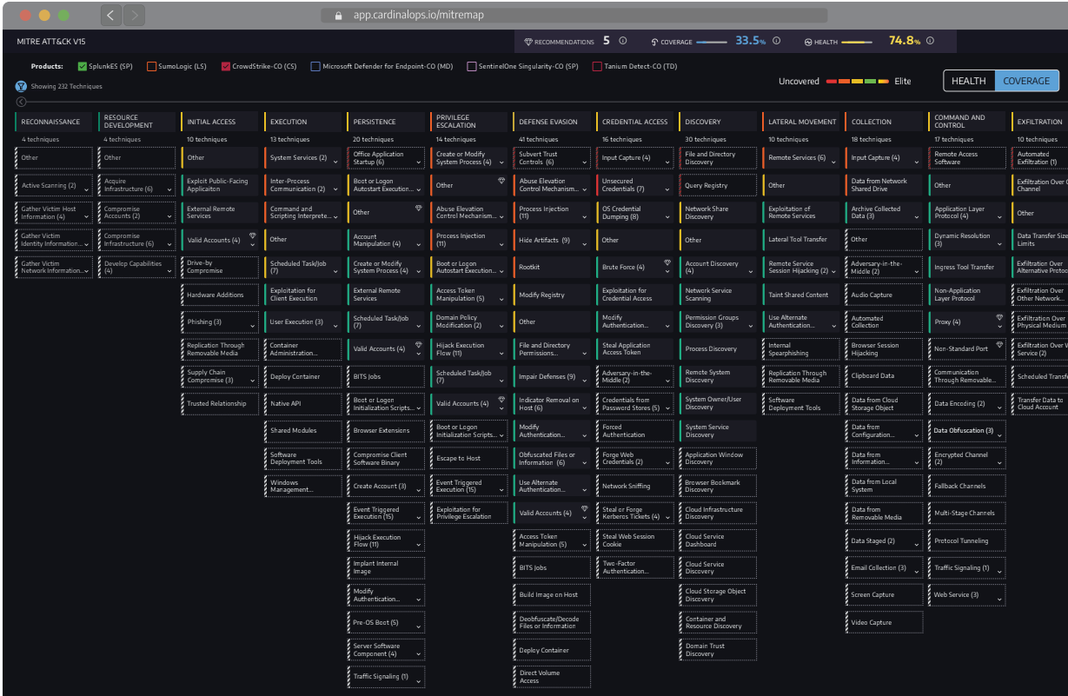This screenshot has width=1068, height=696.
Task: Click the Health icon in the header
Action: coord(808,42)
